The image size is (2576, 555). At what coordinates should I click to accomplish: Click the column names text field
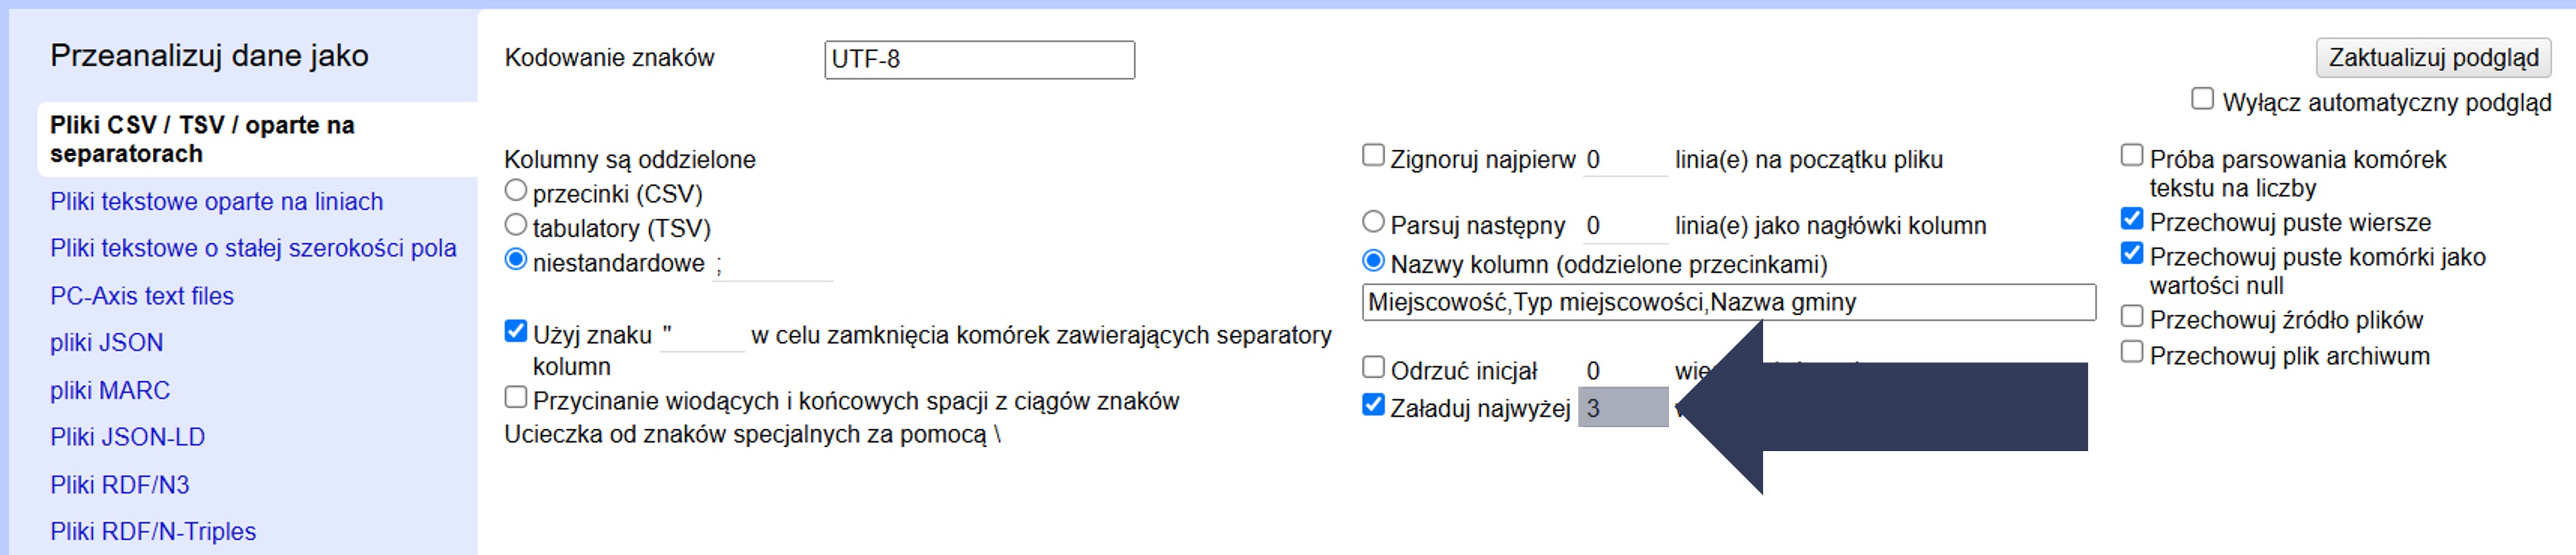click(x=1727, y=302)
